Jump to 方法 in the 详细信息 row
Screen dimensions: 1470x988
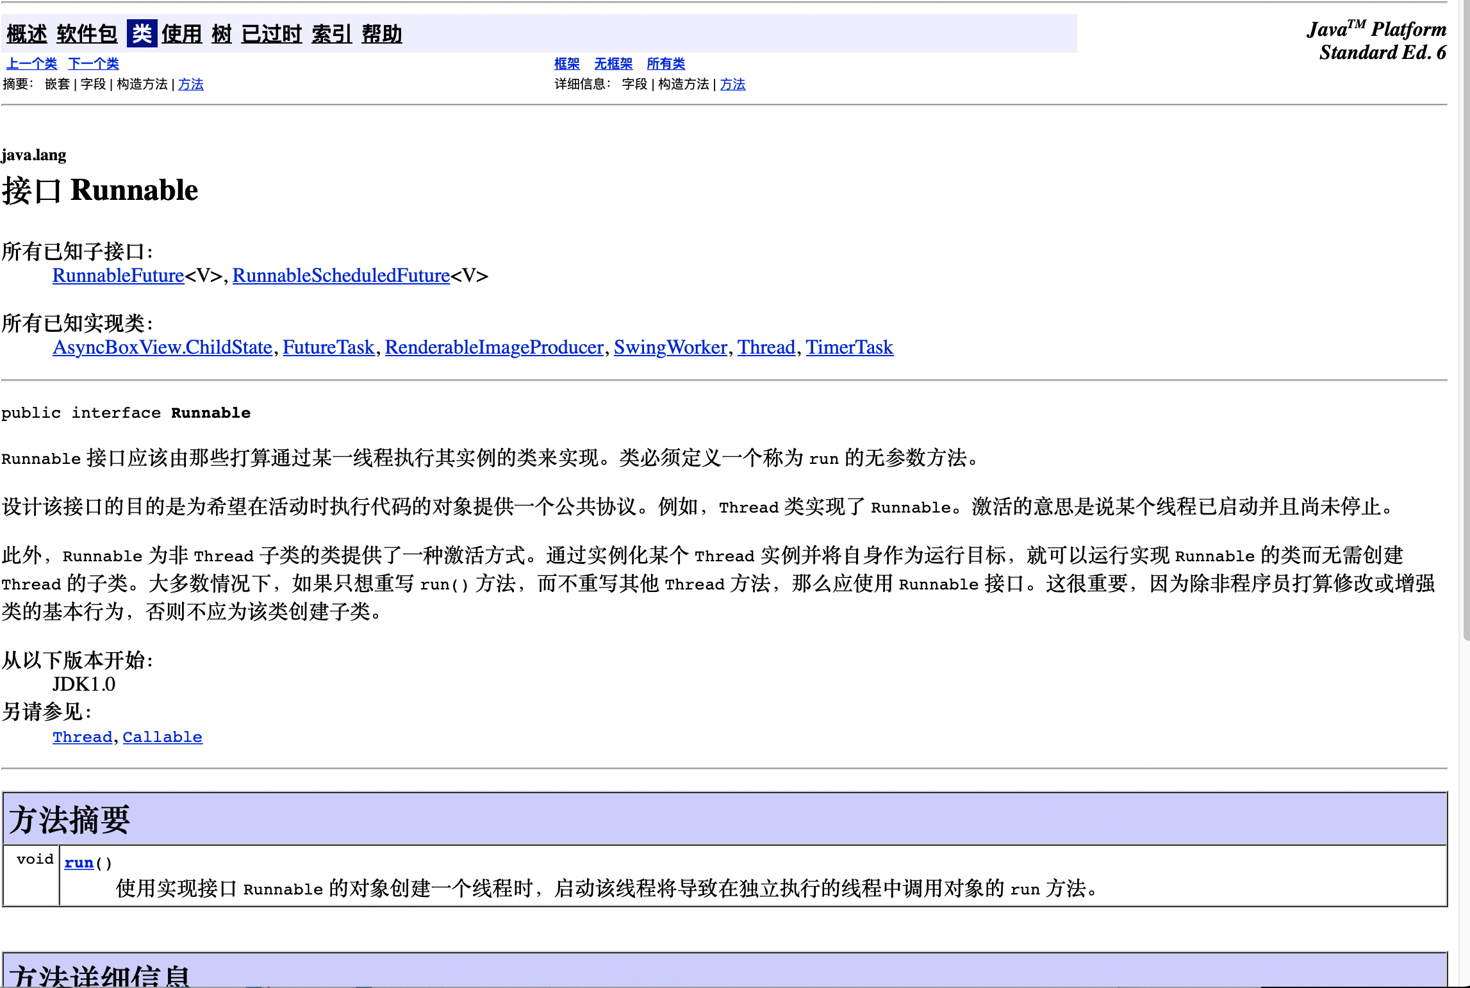732,84
